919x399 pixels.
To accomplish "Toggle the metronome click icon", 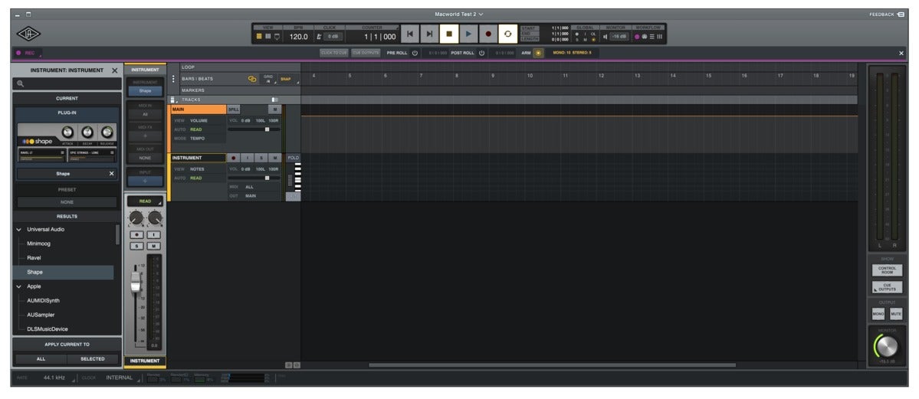I will pyautogui.click(x=320, y=36).
